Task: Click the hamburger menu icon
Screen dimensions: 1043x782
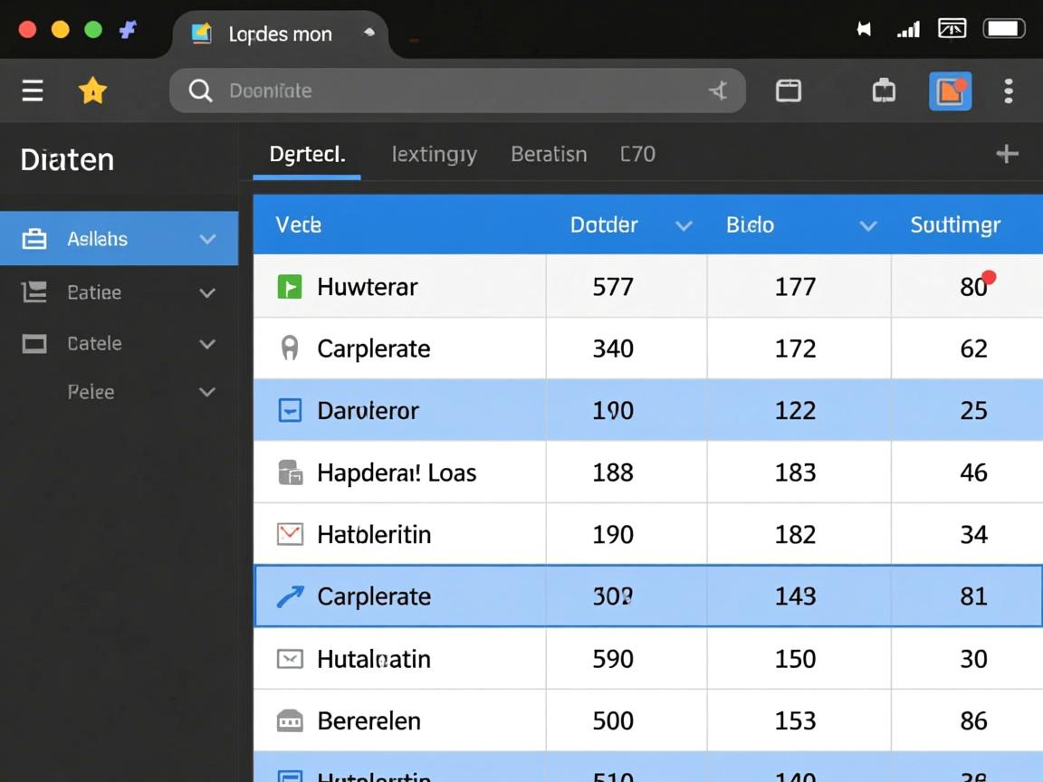Action: [33, 91]
